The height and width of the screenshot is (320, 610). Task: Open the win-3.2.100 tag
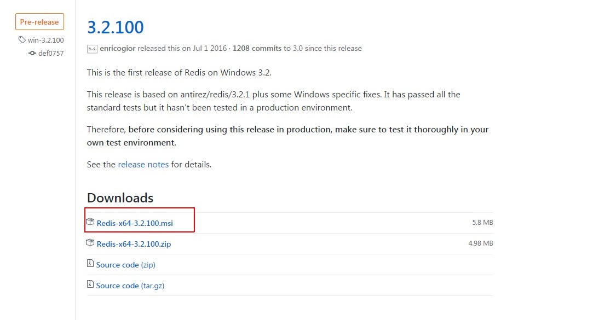[45, 40]
